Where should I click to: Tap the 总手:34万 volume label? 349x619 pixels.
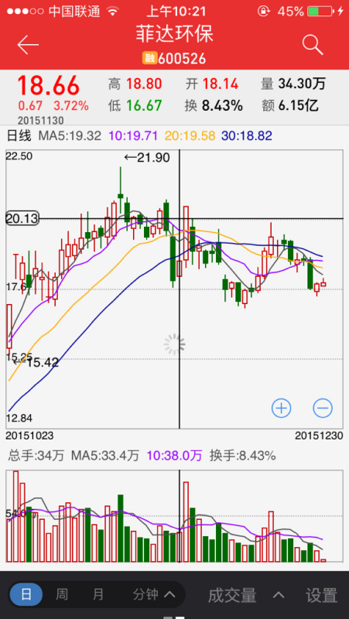(x=36, y=457)
